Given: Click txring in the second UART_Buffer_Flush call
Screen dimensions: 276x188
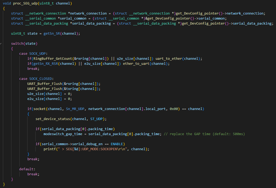Looking at the screenshot, I should pyautogui.click(x=72, y=89).
